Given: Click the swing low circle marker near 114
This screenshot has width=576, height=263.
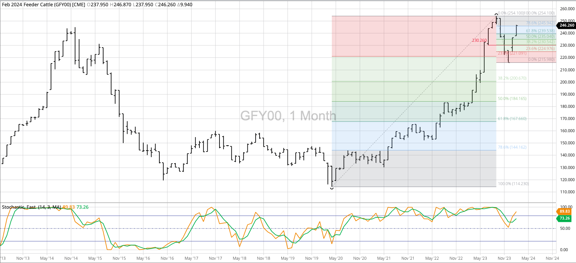Looking at the screenshot, I should (332, 188).
